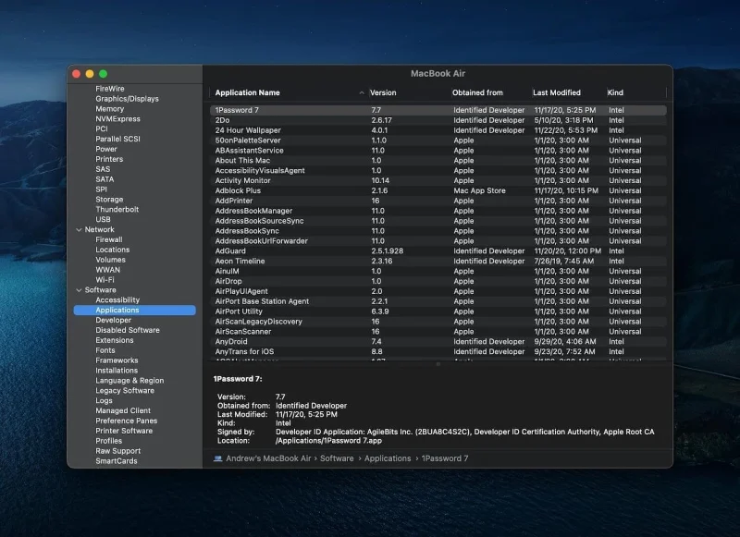Click Software in the path breadcrumb

click(x=337, y=458)
